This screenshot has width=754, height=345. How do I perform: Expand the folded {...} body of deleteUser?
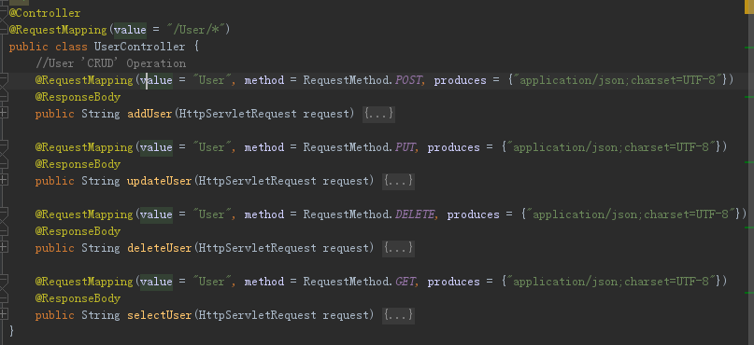(x=398, y=249)
